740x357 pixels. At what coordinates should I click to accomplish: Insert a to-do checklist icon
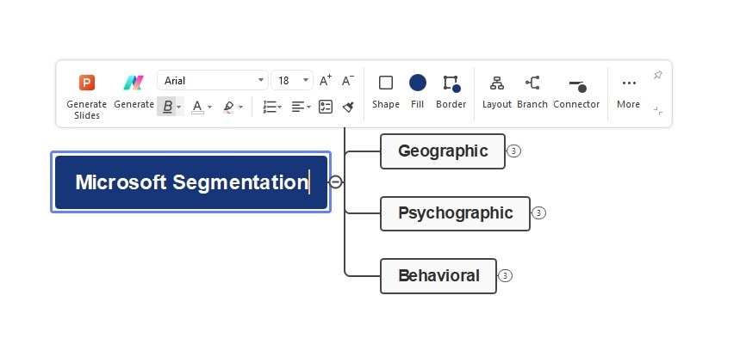click(326, 107)
